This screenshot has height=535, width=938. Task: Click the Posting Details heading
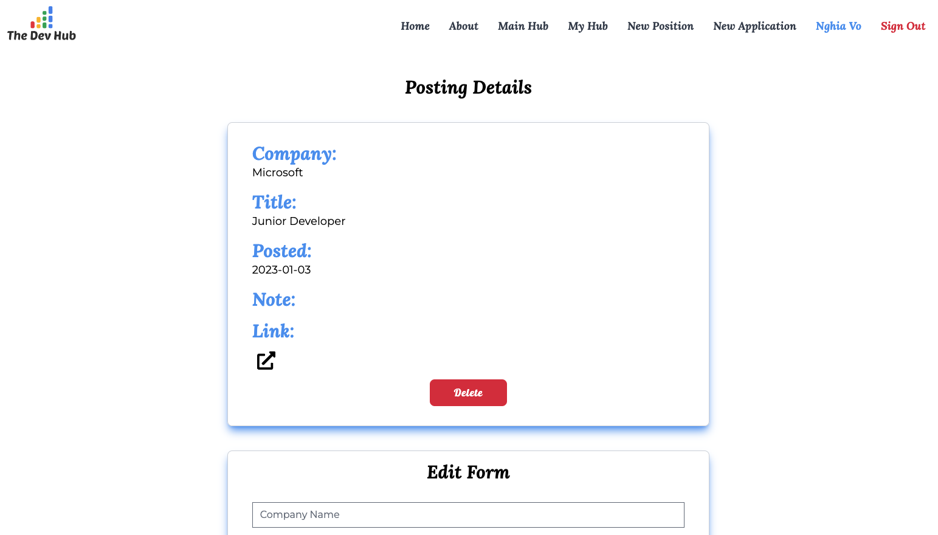(x=468, y=87)
